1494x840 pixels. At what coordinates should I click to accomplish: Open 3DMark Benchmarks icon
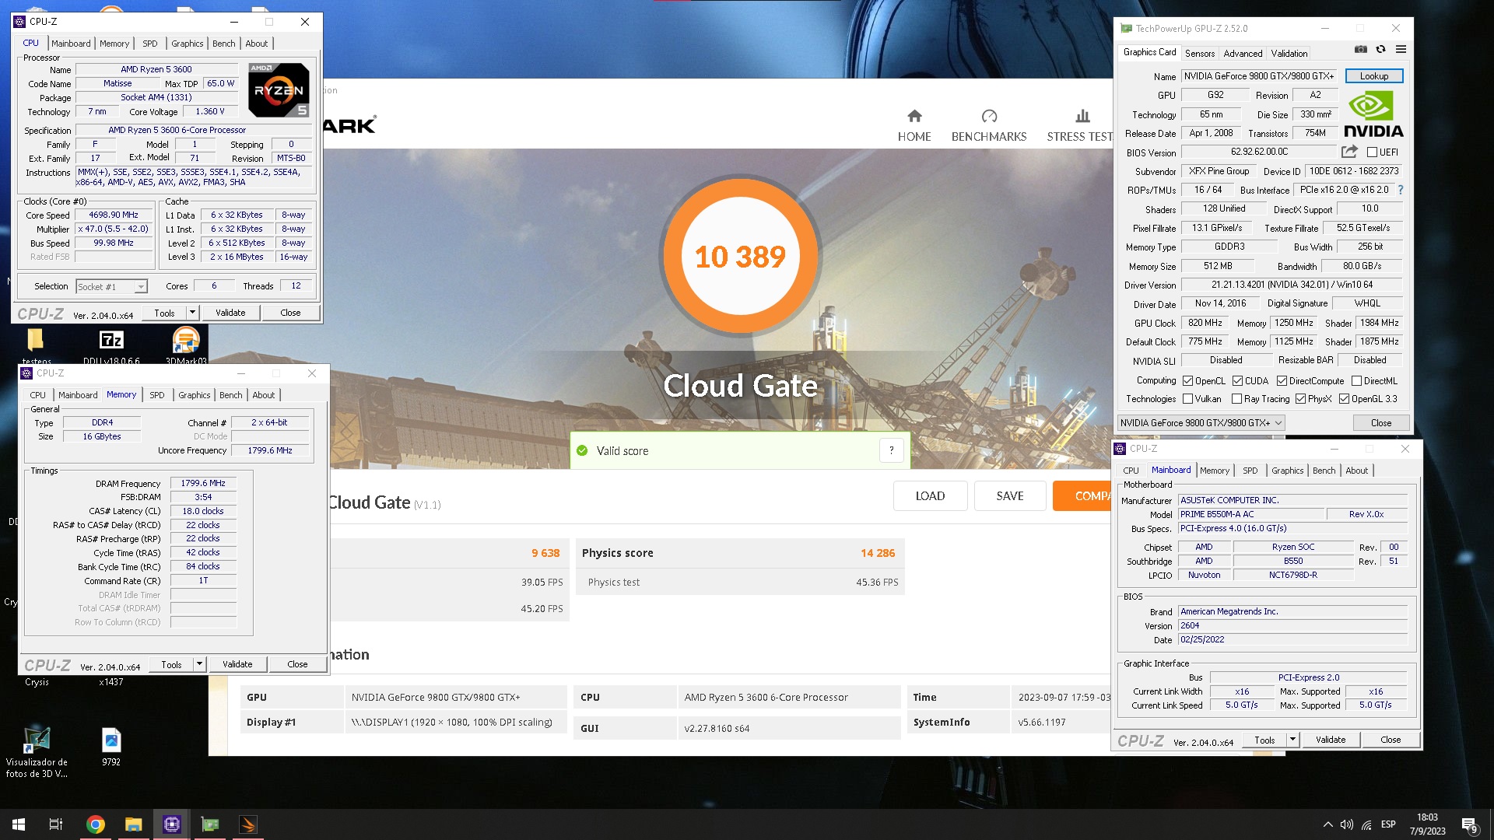pyautogui.click(x=989, y=116)
